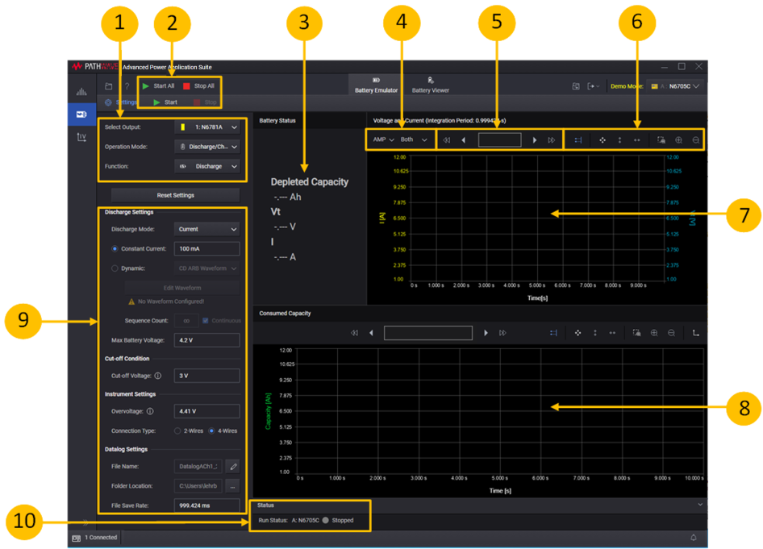The width and height of the screenshot is (763, 549).
Task: Open the Both dropdown above the voltage chart
Action: [414, 139]
